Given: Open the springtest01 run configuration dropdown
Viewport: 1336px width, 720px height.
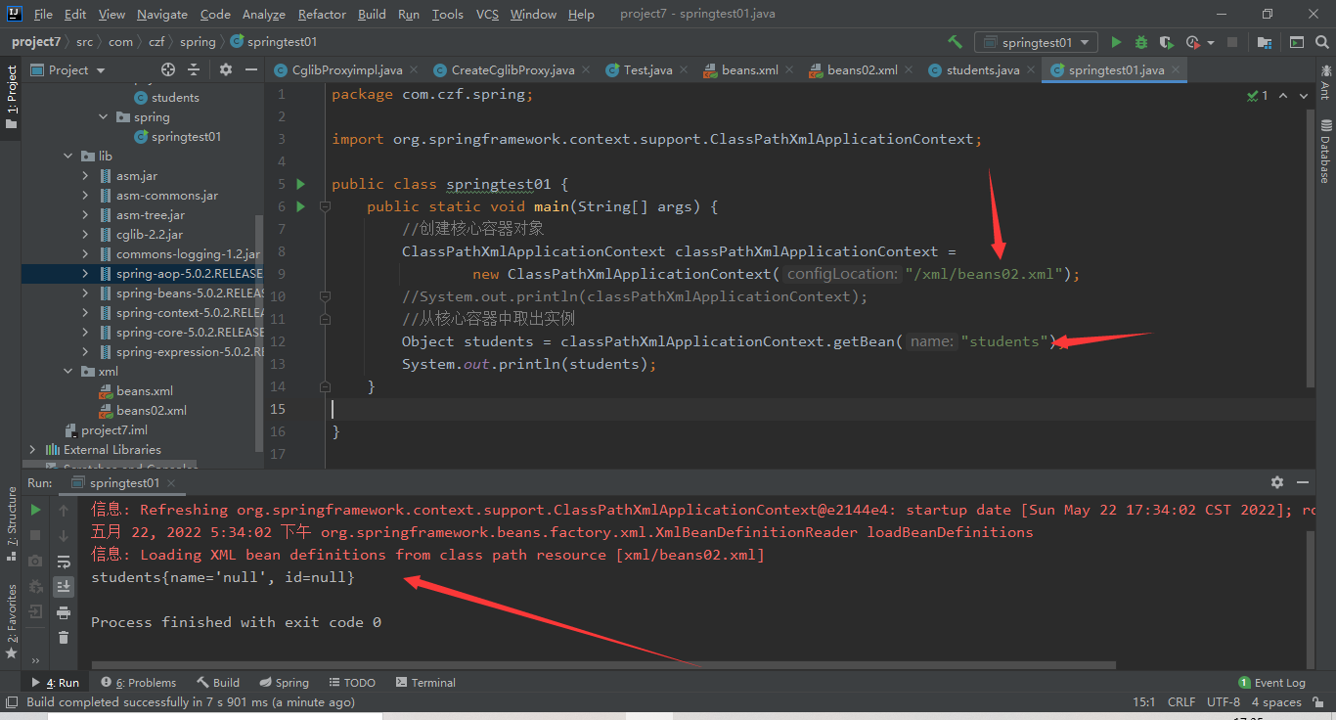Looking at the screenshot, I should pyautogui.click(x=1036, y=42).
